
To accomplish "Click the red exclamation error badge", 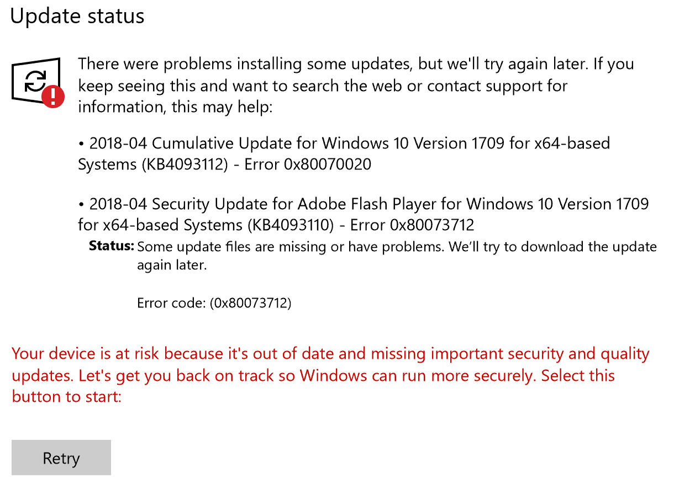I will 54,97.
